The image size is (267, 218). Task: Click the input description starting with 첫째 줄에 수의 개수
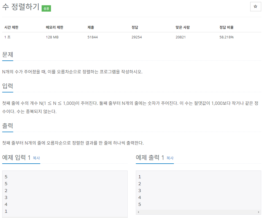click(x=130, y=107)
